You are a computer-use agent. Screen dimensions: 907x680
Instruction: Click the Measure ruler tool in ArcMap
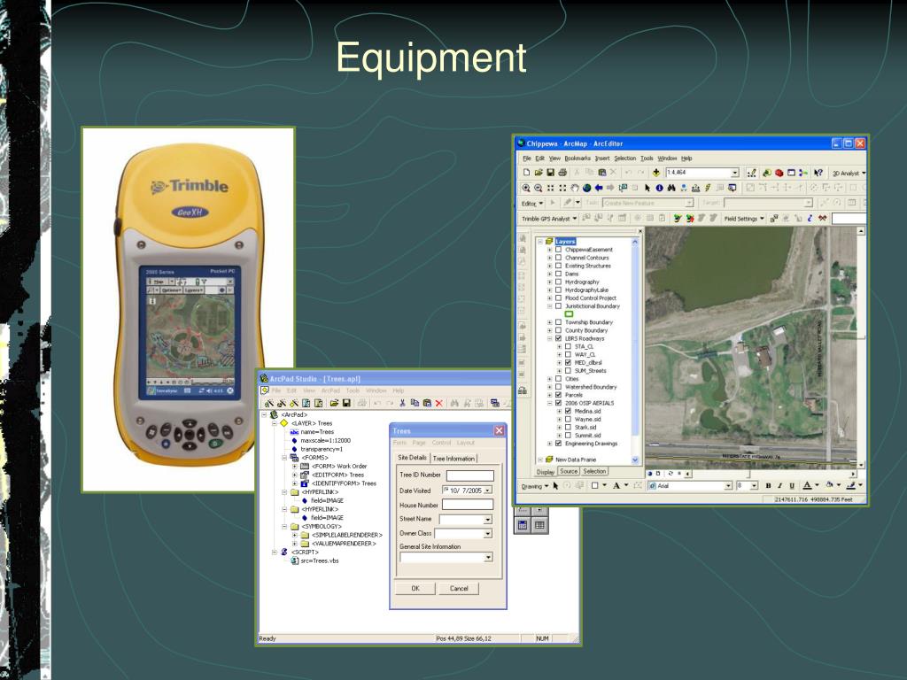click(x=695, y=188)
